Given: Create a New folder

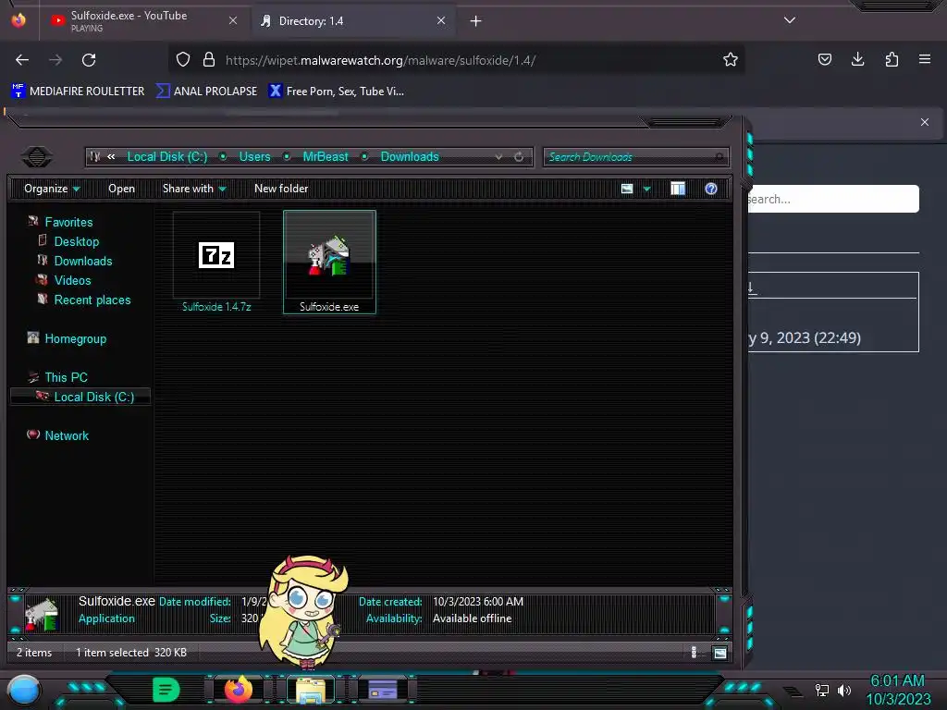Looking at the screenshot, I should 281,189.
